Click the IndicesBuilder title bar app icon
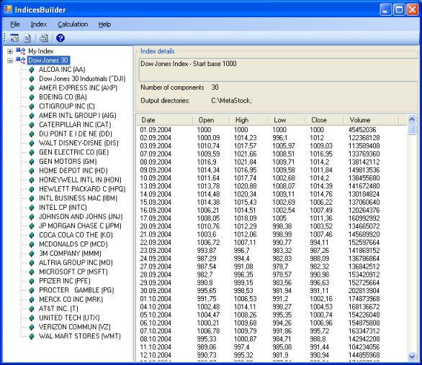The image size is (422, 365). pyautogui.click(x=8, y=9)
